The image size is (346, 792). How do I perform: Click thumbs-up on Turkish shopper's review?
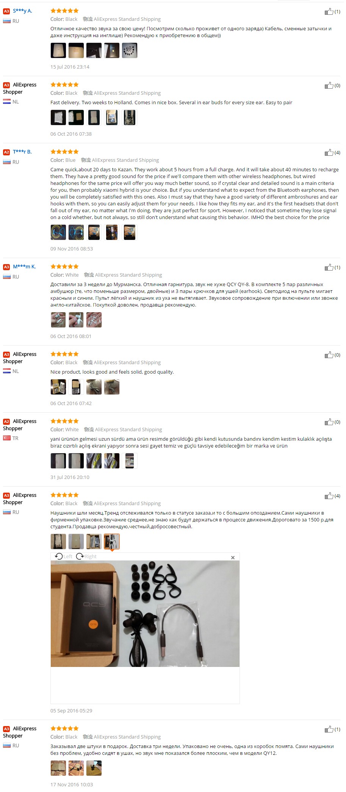coord(329,422)
